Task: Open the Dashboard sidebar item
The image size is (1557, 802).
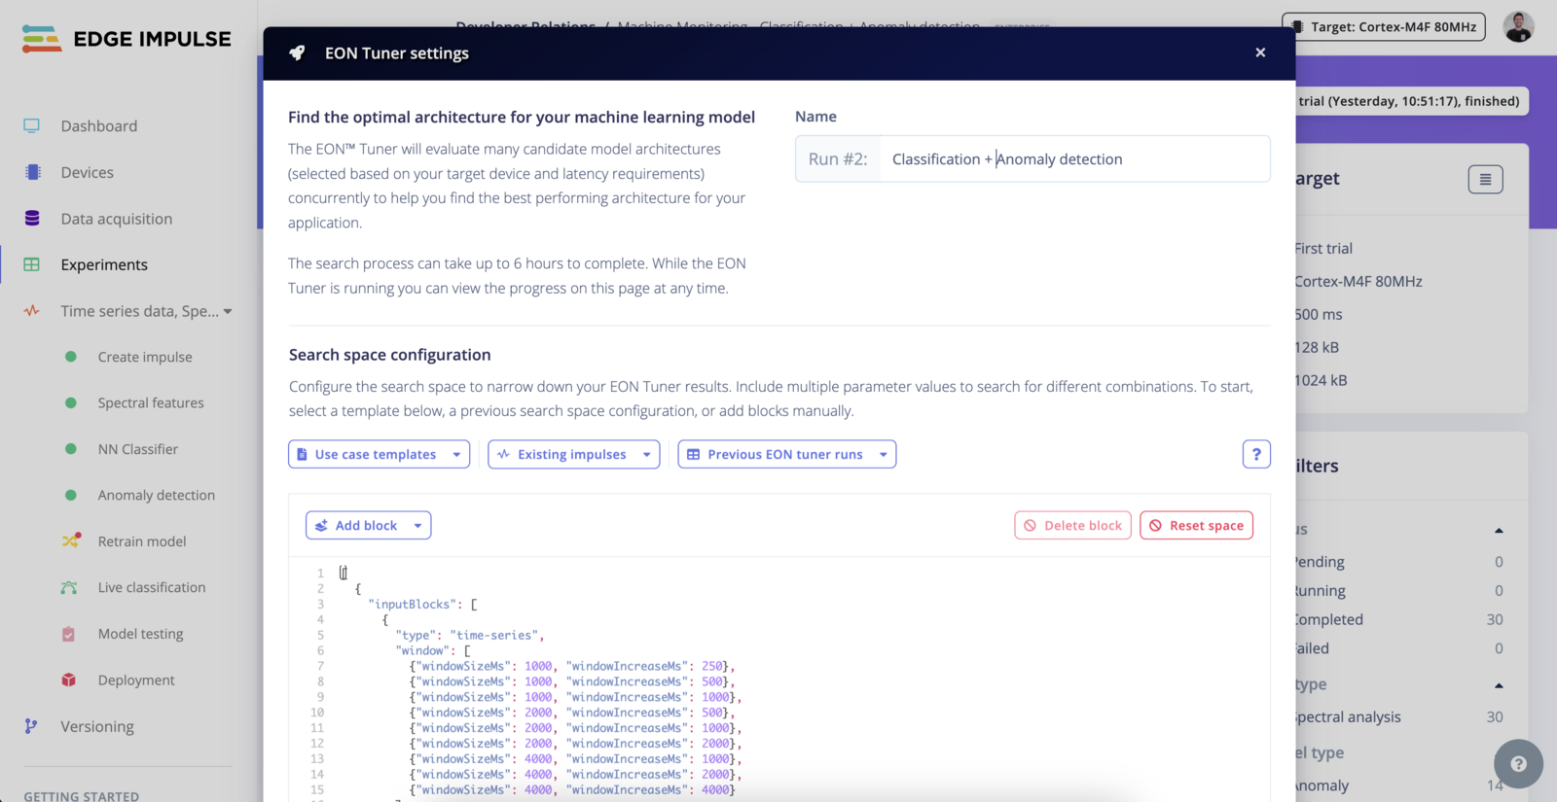Action: click(x=98, y=126)
